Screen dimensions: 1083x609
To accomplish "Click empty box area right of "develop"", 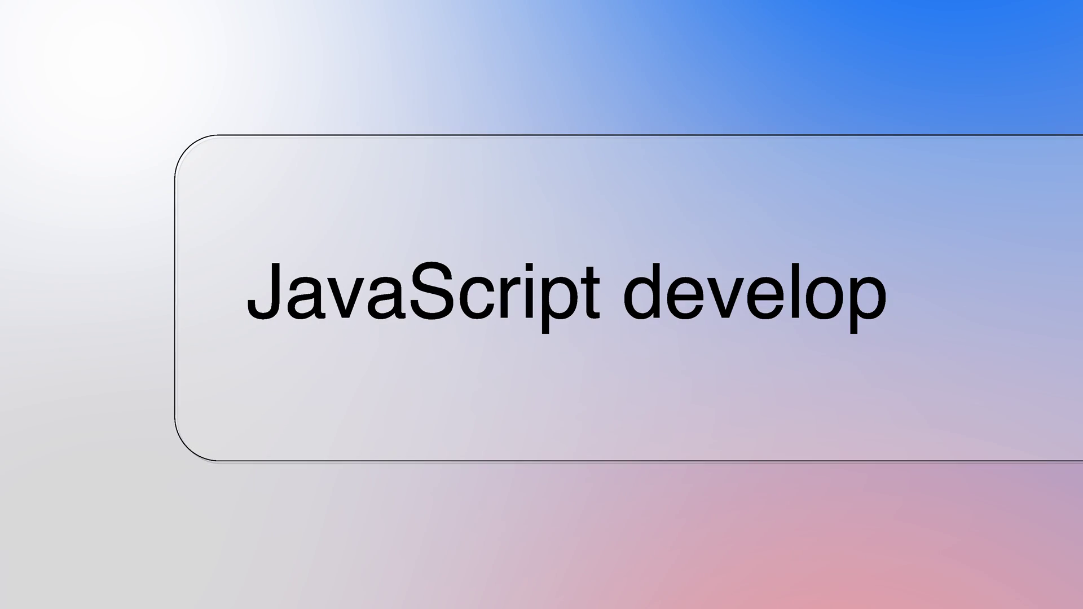I will pyautogui.click(x=987, y=293).
